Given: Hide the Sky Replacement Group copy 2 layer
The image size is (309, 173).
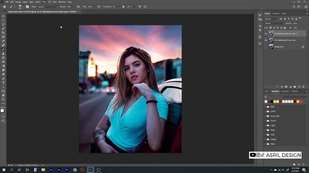Looking at the screenshot, I should tap(266, 34).
